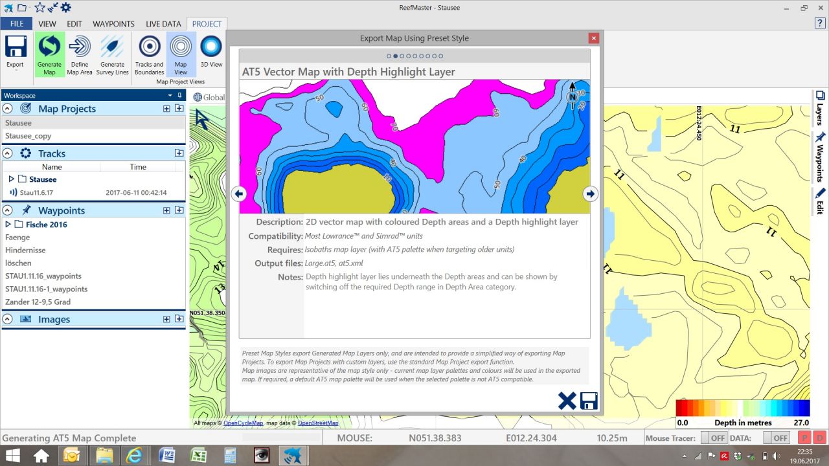Go to previous preset style arrow
The width and height of the screenshot is (829, 466).
tap(238, 194)
